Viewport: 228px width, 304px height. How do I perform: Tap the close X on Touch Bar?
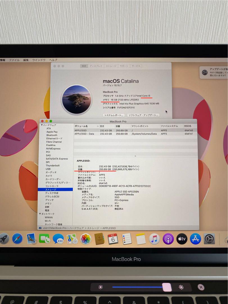[x=201, y=287]
